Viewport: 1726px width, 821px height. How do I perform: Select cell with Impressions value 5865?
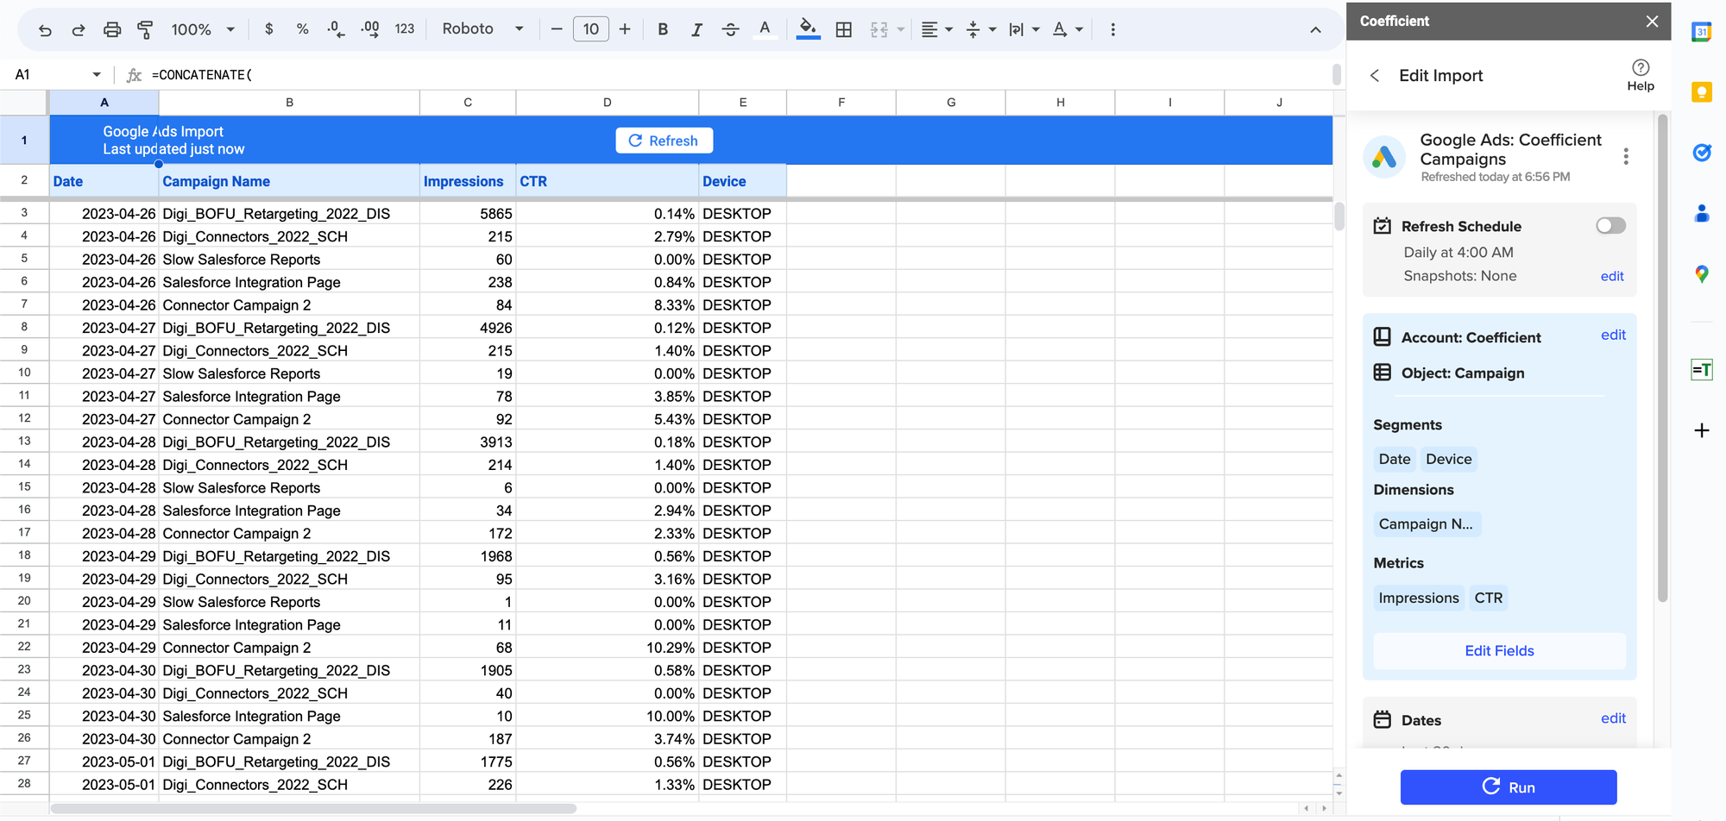[468, 214]
